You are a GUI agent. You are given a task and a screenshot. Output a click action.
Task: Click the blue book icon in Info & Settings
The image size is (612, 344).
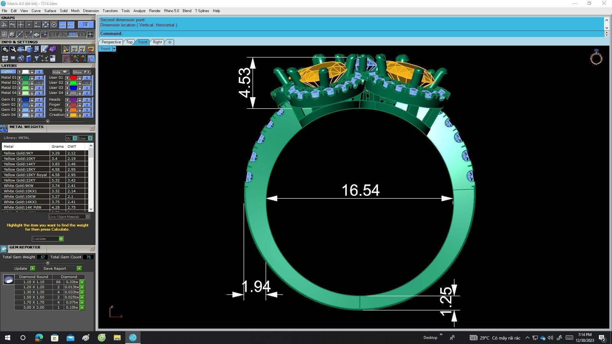tap(29, 58)
